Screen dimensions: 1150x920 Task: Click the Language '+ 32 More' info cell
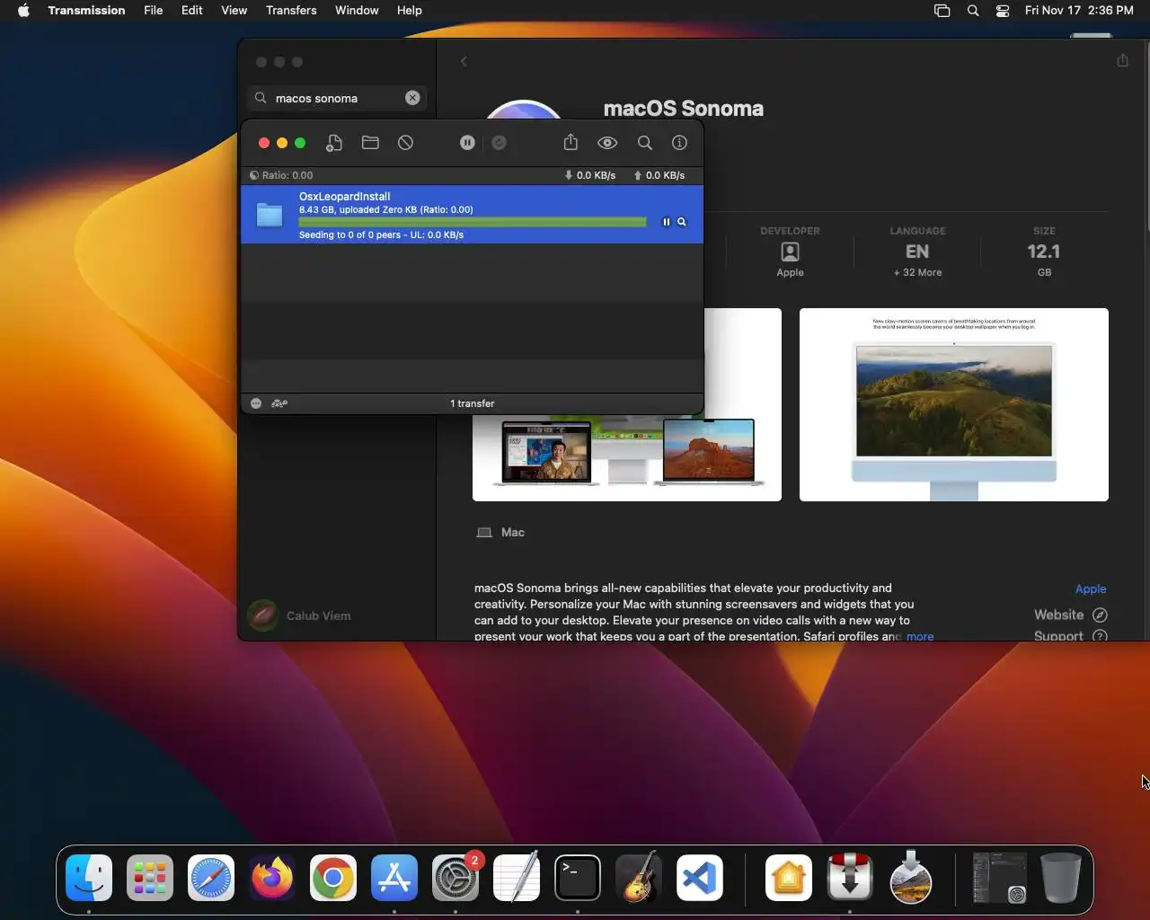tap(917, 252)
